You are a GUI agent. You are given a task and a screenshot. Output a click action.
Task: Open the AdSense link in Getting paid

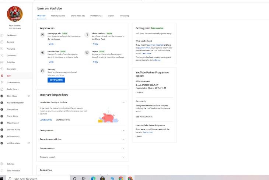[x=157, y=60]
